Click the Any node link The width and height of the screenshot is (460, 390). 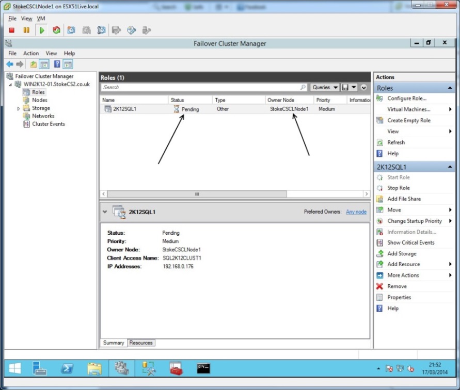pos(356,212)
